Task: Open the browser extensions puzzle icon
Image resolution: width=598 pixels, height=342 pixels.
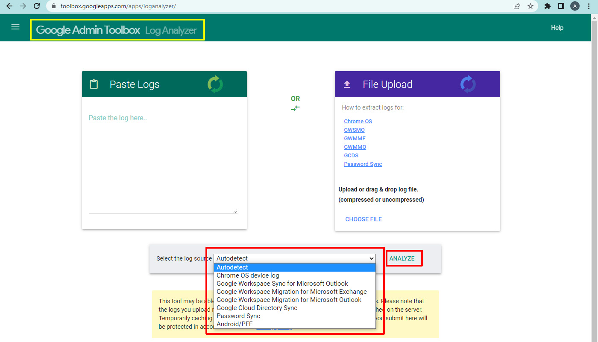Action: click(x=547, y=6)
